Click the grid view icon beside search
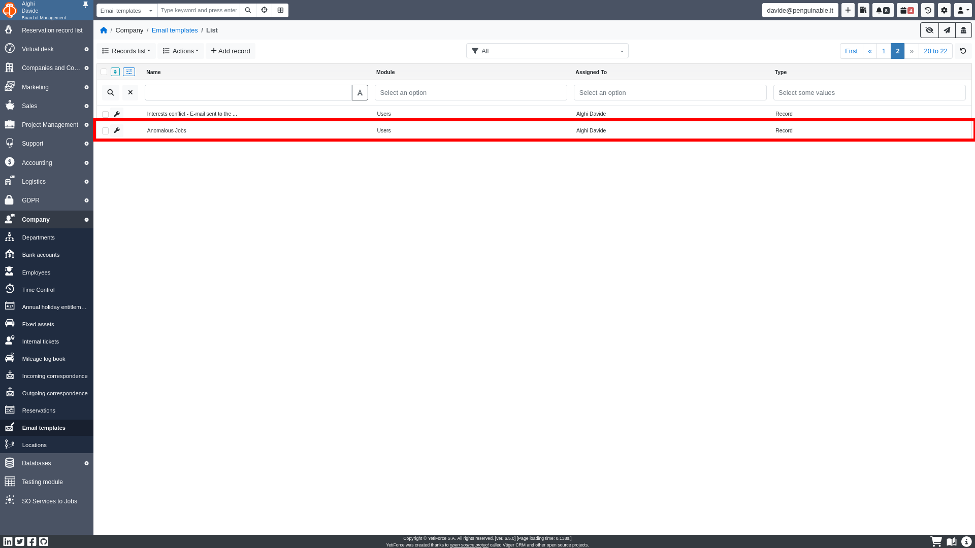 pos(280,10)
